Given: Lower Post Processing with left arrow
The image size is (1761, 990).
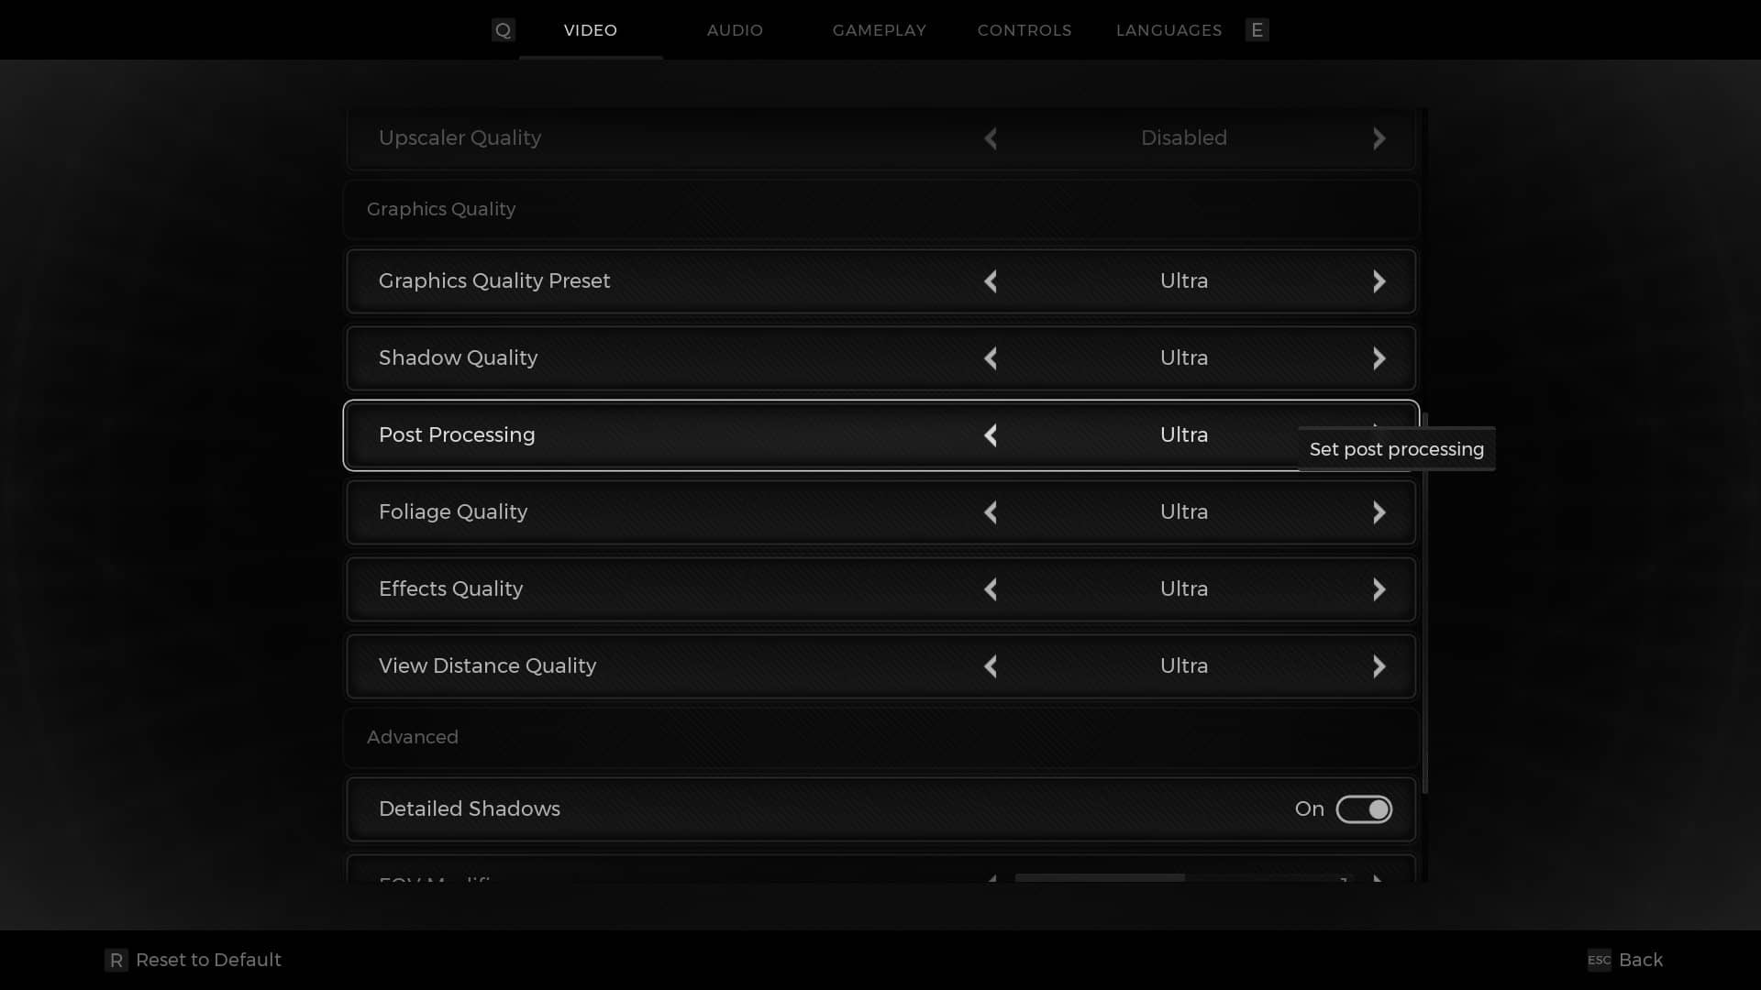Looking at the screenshot, I should [991, 435].
